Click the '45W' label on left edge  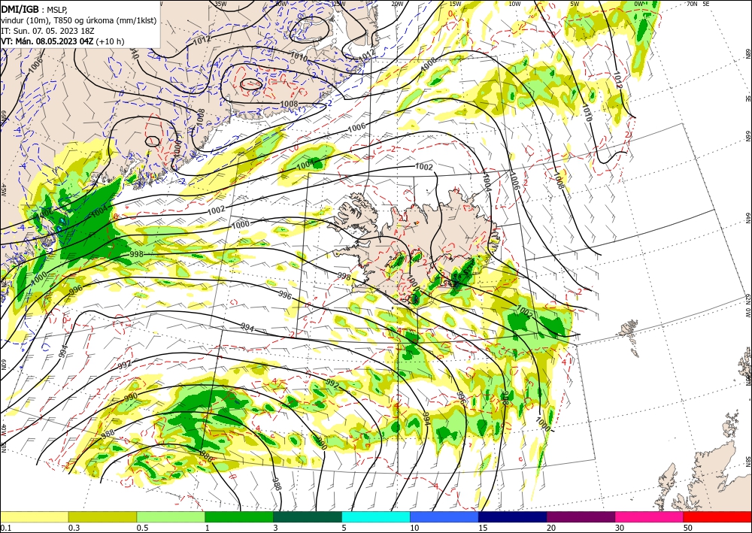click(x=3, y=191)
